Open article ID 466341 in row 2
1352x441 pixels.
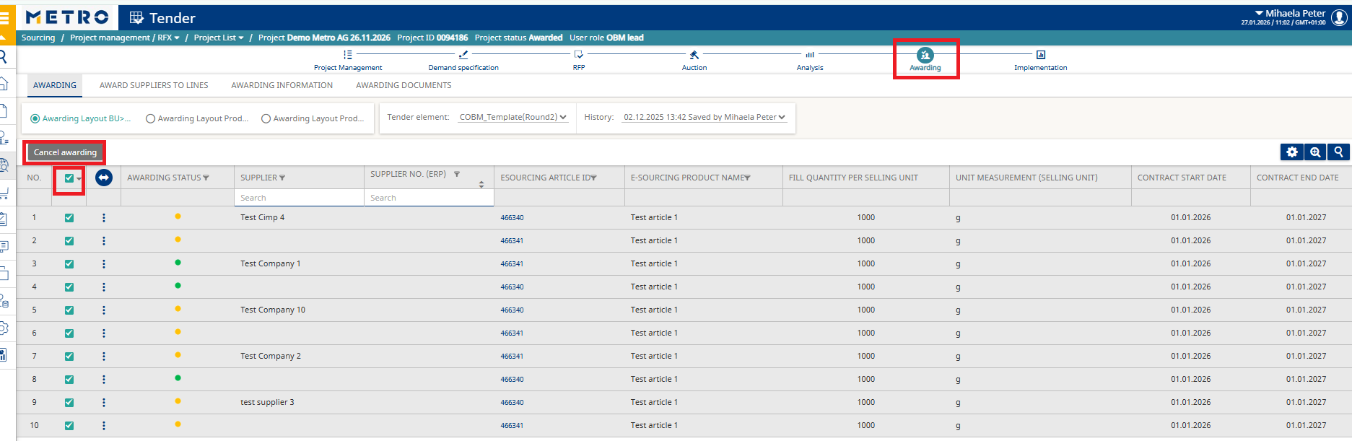point(513,240)
